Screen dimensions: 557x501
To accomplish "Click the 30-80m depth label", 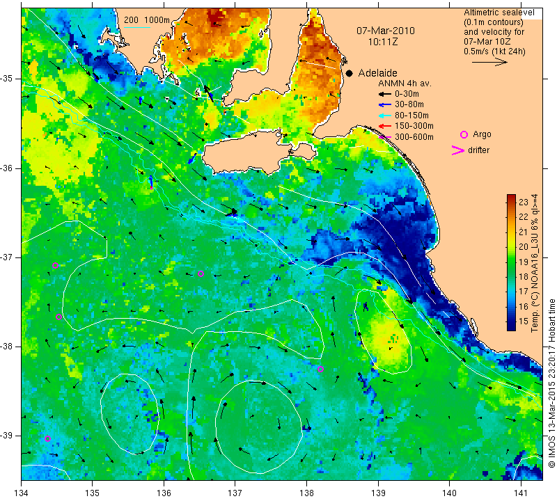I will point(409,105).
